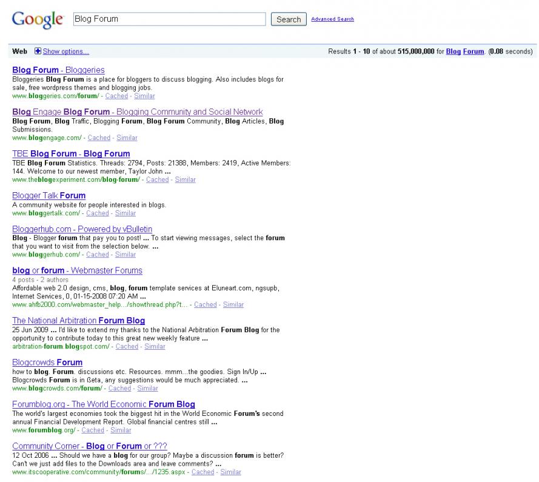Open Blogcrowds Forum result
Image resolution: width=539 pixels, height=482 pixels.
(x=47, y=363)
